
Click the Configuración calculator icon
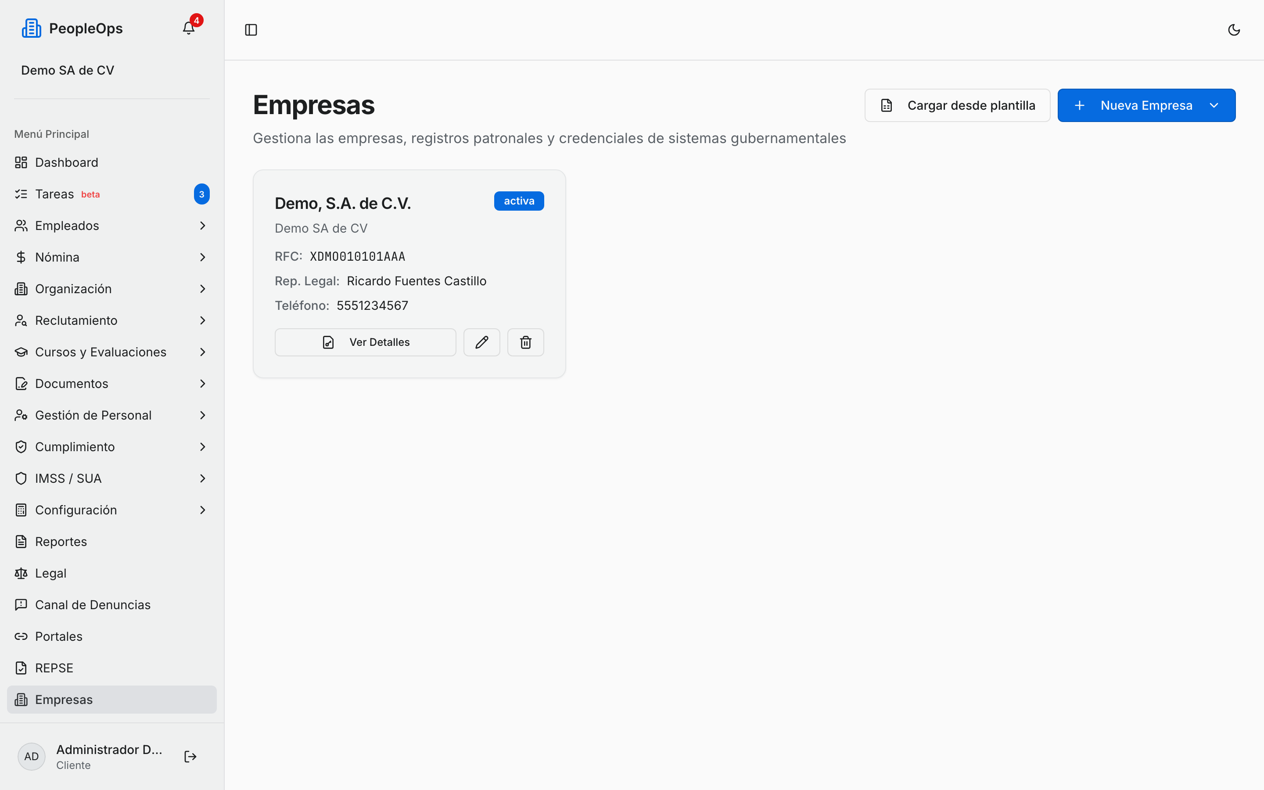point(21,510)
